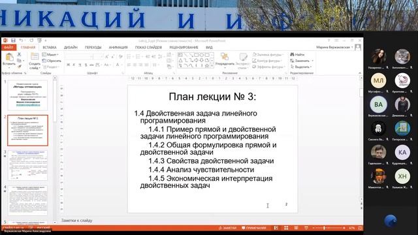Image resolution: width=418 pixels, height=235 pixels.
Task: Switch to Normal view icon in status bar
Action: pos(276,228)
